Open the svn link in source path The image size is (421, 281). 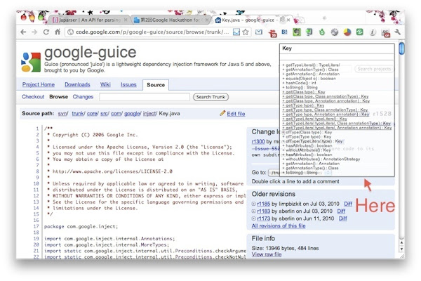pyautogui.click(x=62, y=114)
